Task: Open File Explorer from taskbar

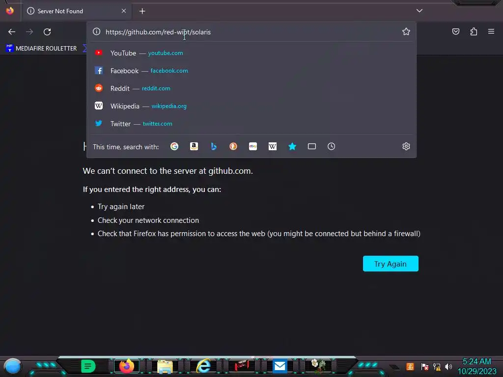Action: (x=165, y=366)
